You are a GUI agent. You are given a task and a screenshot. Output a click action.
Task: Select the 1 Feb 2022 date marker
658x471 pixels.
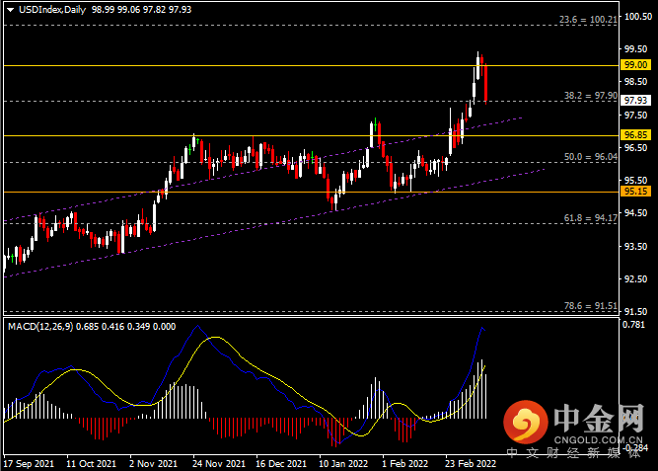coord(404,464)
